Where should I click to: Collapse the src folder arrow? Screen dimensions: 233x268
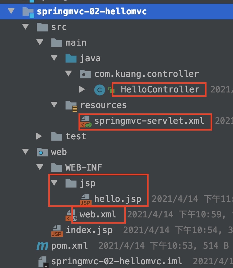(x=26, y=27)
